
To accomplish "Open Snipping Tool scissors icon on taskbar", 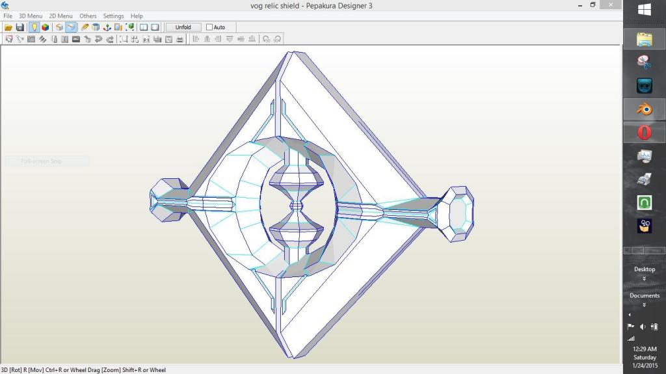I will [x=645, y=62].
